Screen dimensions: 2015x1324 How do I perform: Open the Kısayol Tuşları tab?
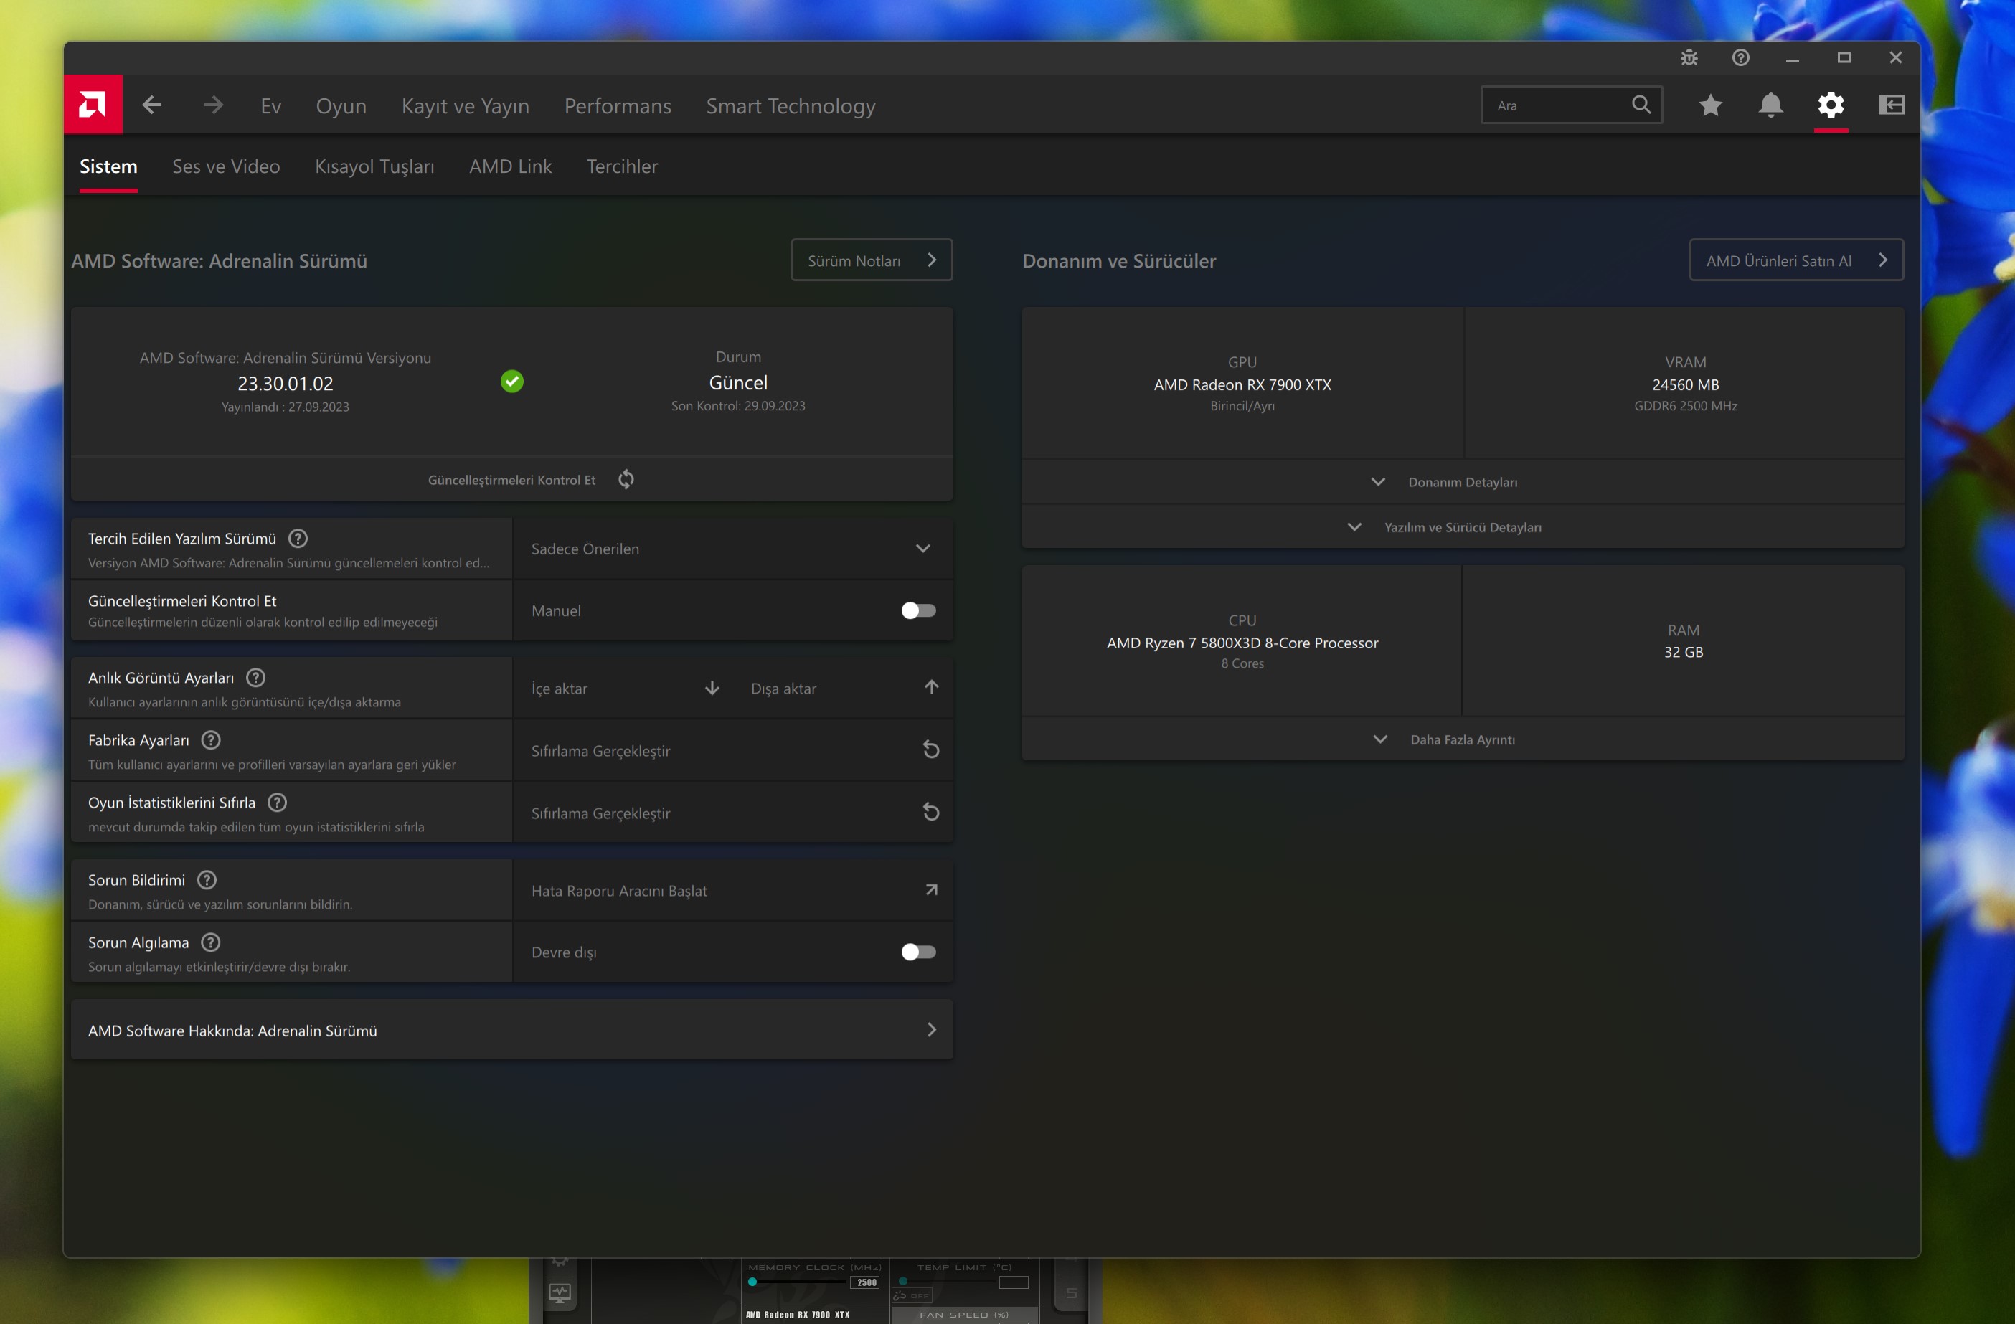(374, 166)
